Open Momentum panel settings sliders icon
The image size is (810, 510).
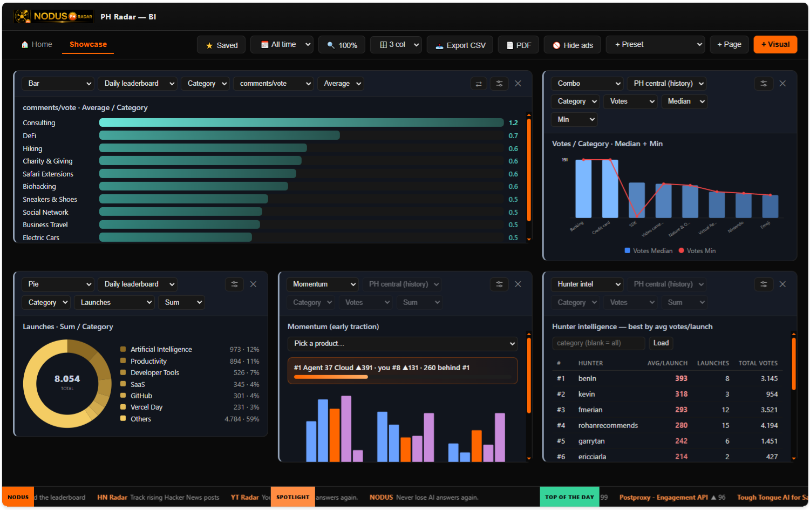click(499, 284)
